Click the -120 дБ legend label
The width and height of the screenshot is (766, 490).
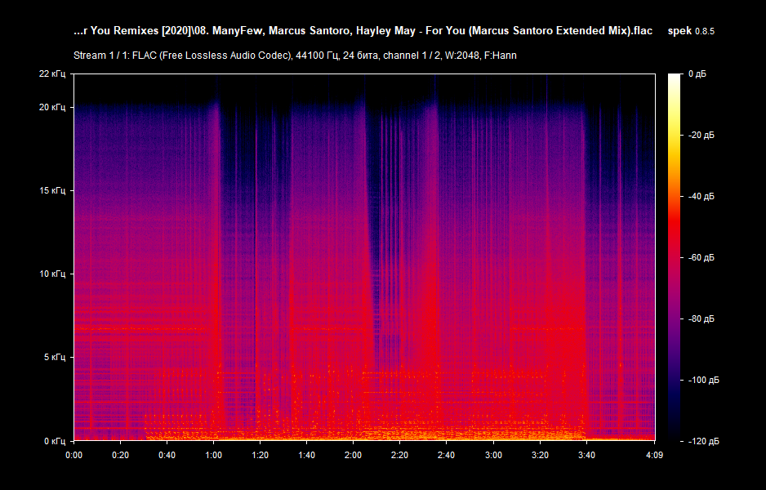click(704, 439)
